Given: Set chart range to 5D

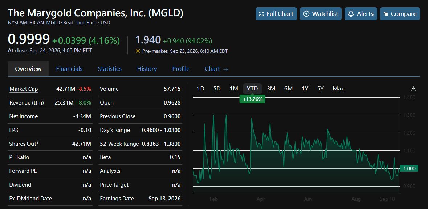Looking at the screenshot, I should pos(217,89).
